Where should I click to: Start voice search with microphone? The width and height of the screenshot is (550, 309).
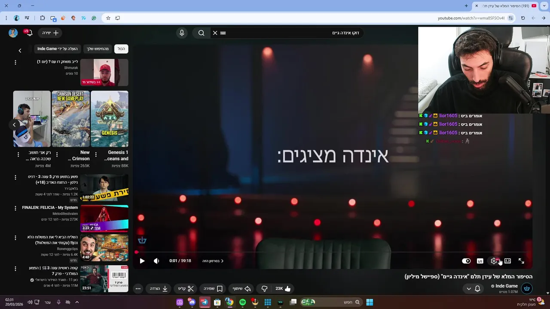(182, 33)
